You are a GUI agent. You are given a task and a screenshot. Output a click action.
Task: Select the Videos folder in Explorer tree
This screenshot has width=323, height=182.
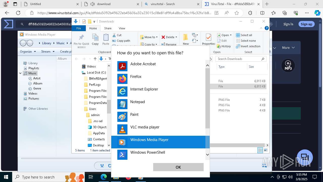pos(89,66)
